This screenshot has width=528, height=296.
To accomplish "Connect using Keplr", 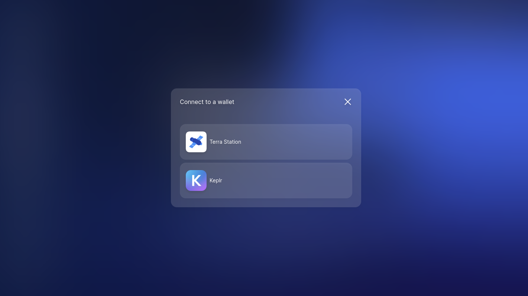I will pos(266,180).
